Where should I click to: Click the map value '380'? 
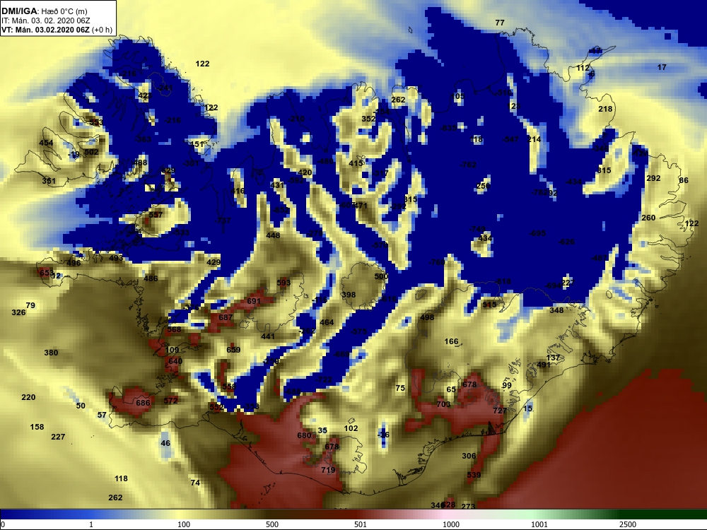(51, 353)
